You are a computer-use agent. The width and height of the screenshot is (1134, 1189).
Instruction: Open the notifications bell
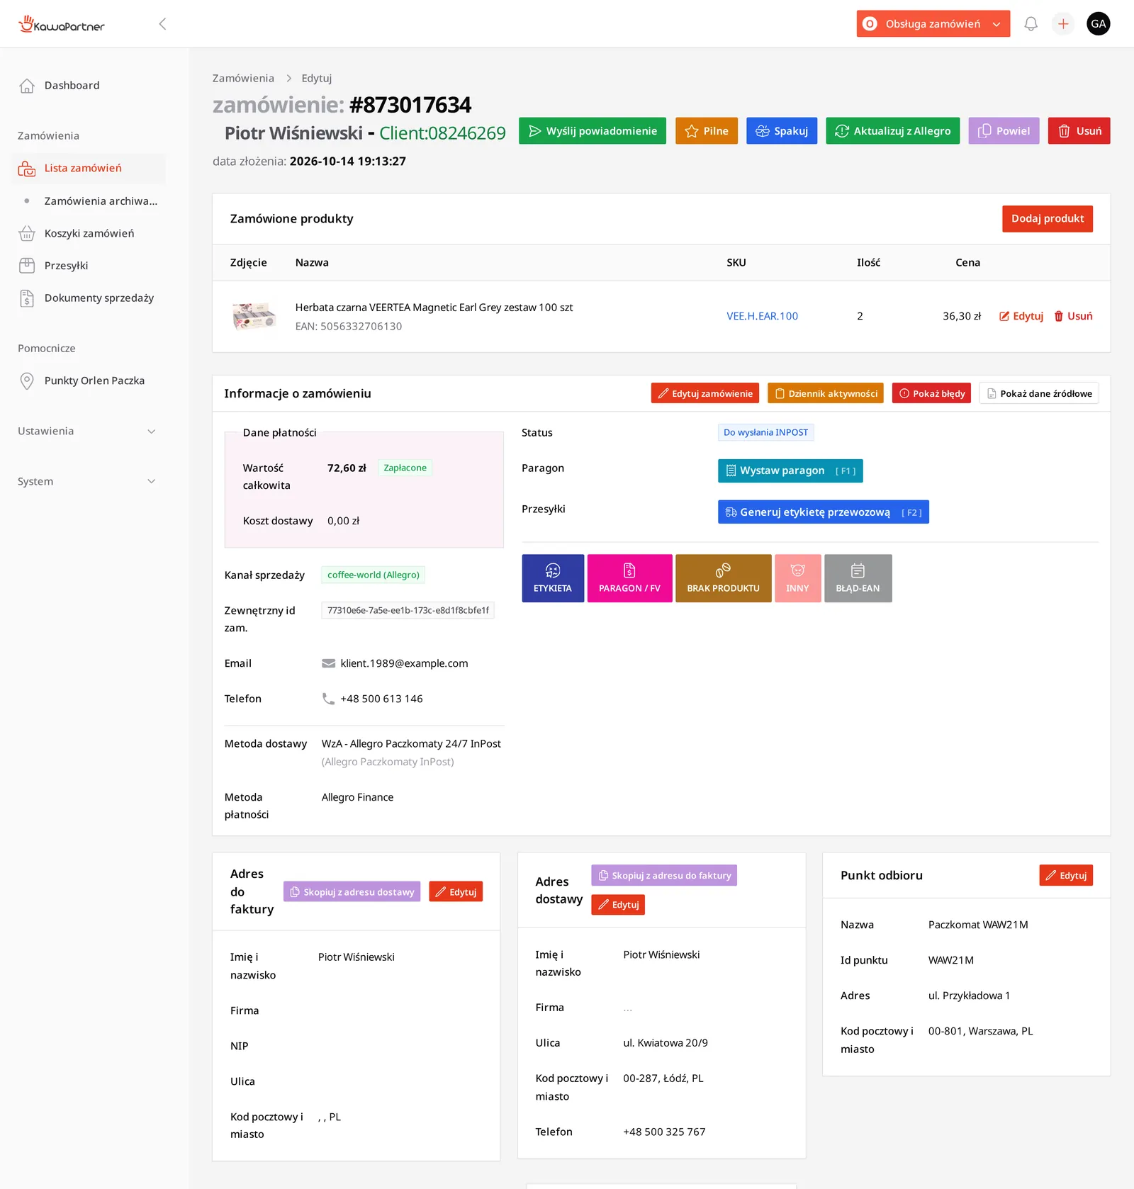point(1031,24)
